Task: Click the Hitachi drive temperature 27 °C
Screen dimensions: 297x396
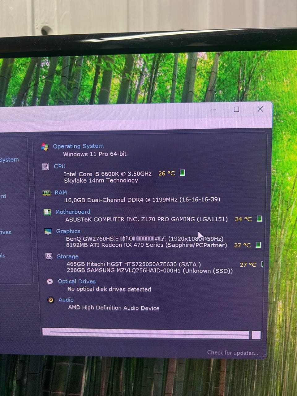Action: click(248, 265)
